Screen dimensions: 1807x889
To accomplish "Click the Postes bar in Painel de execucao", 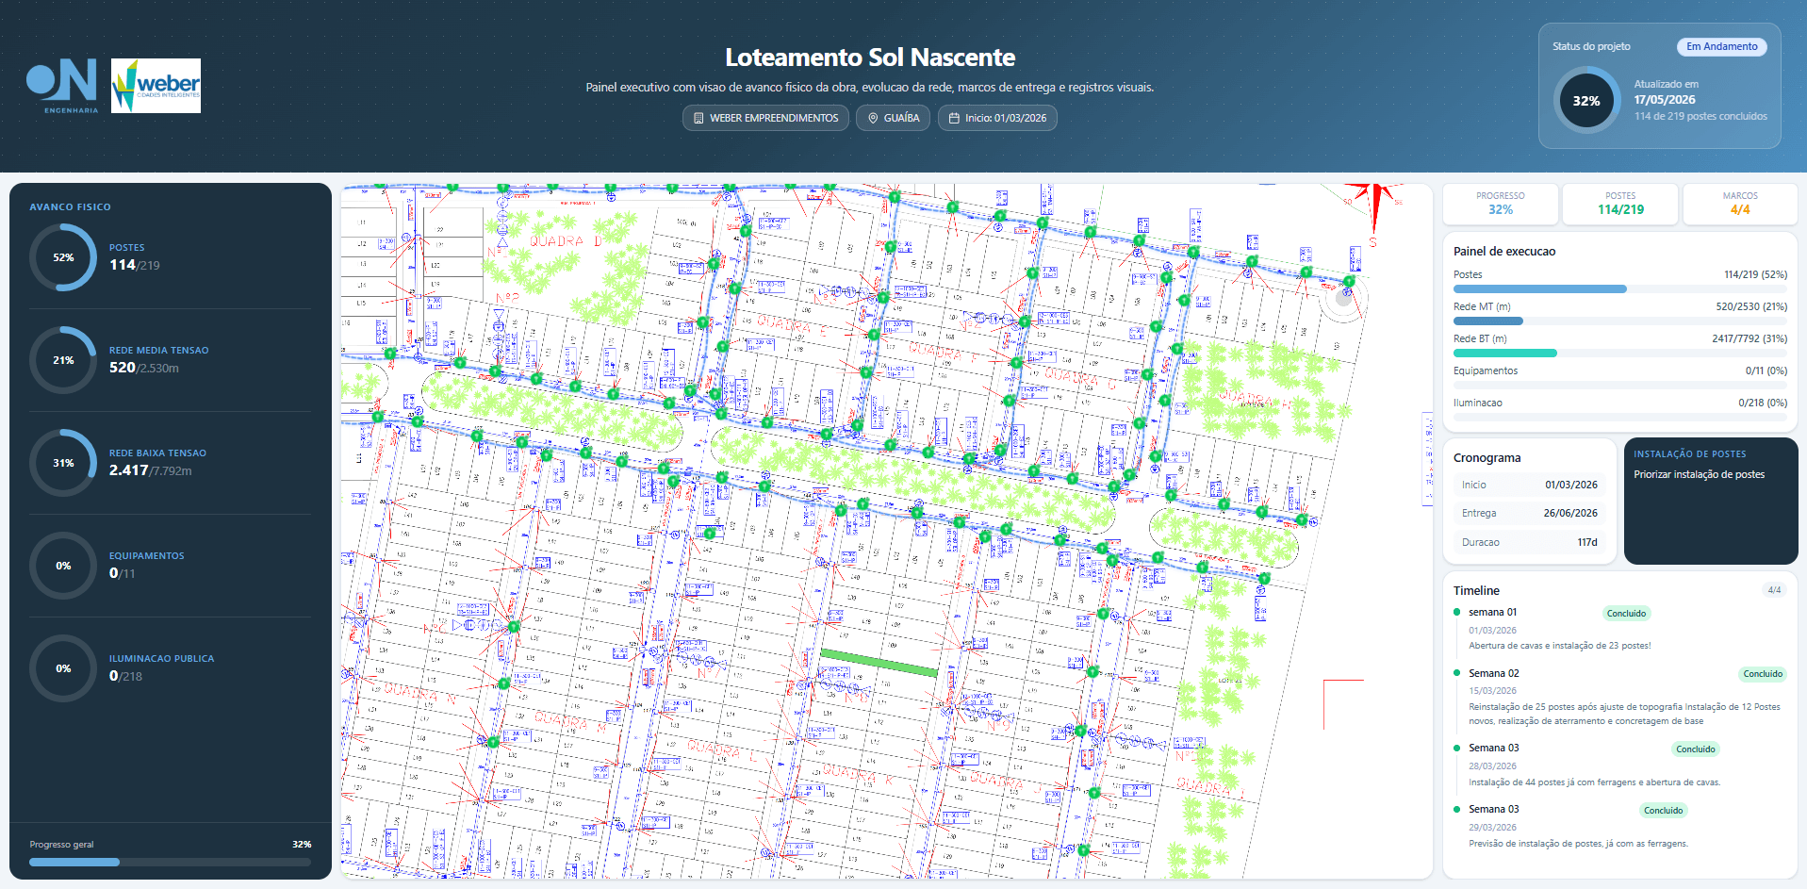I will (1620, 289).
